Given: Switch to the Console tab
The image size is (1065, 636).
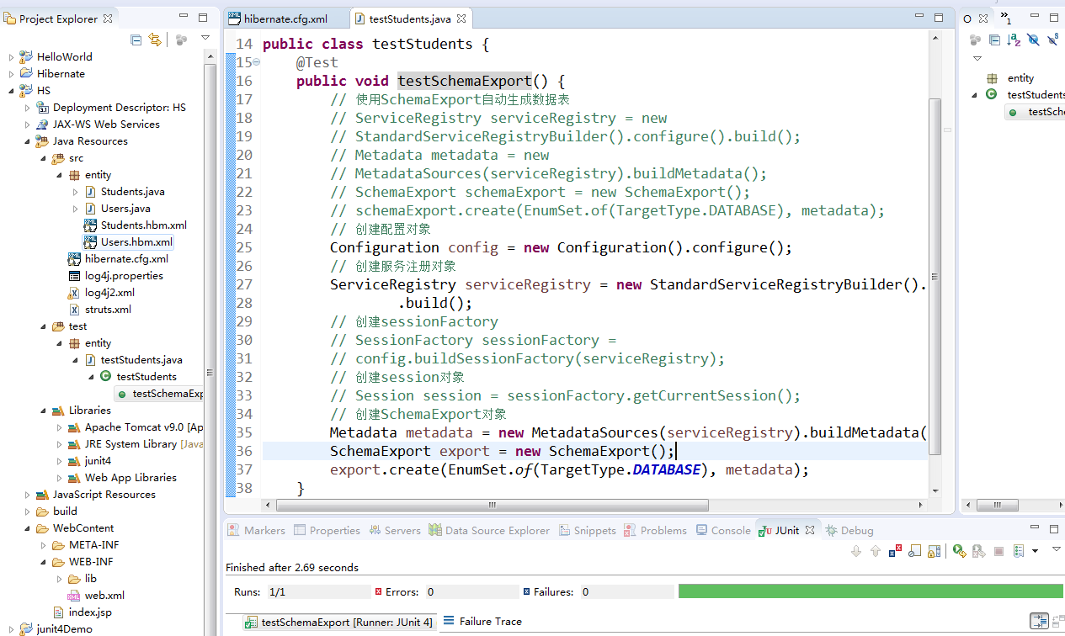Looking at the screenshot, I should (x=722, y=530).
